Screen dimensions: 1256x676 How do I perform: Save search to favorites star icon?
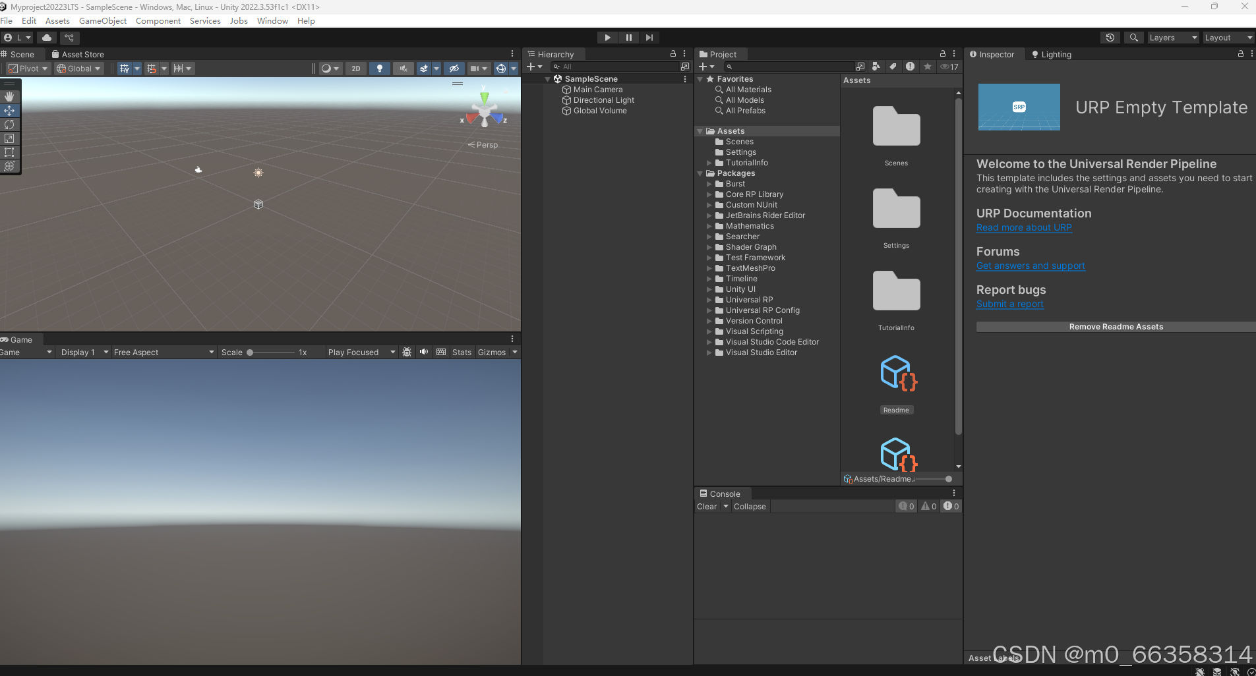point(928,67)
